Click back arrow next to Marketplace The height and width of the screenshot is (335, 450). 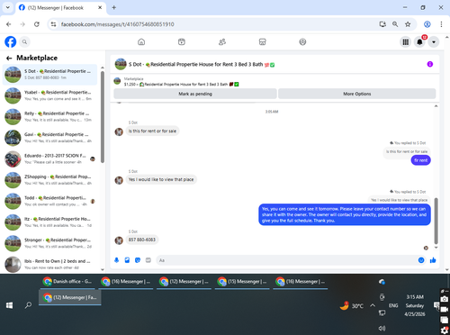[9, 59]
